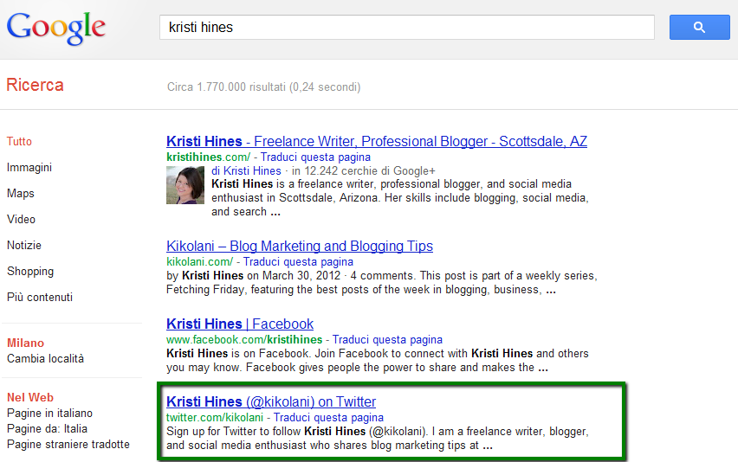Open Shopping results in sidebar
The image size is (738, 462).
pyautogui.click(x=30, y=272)
